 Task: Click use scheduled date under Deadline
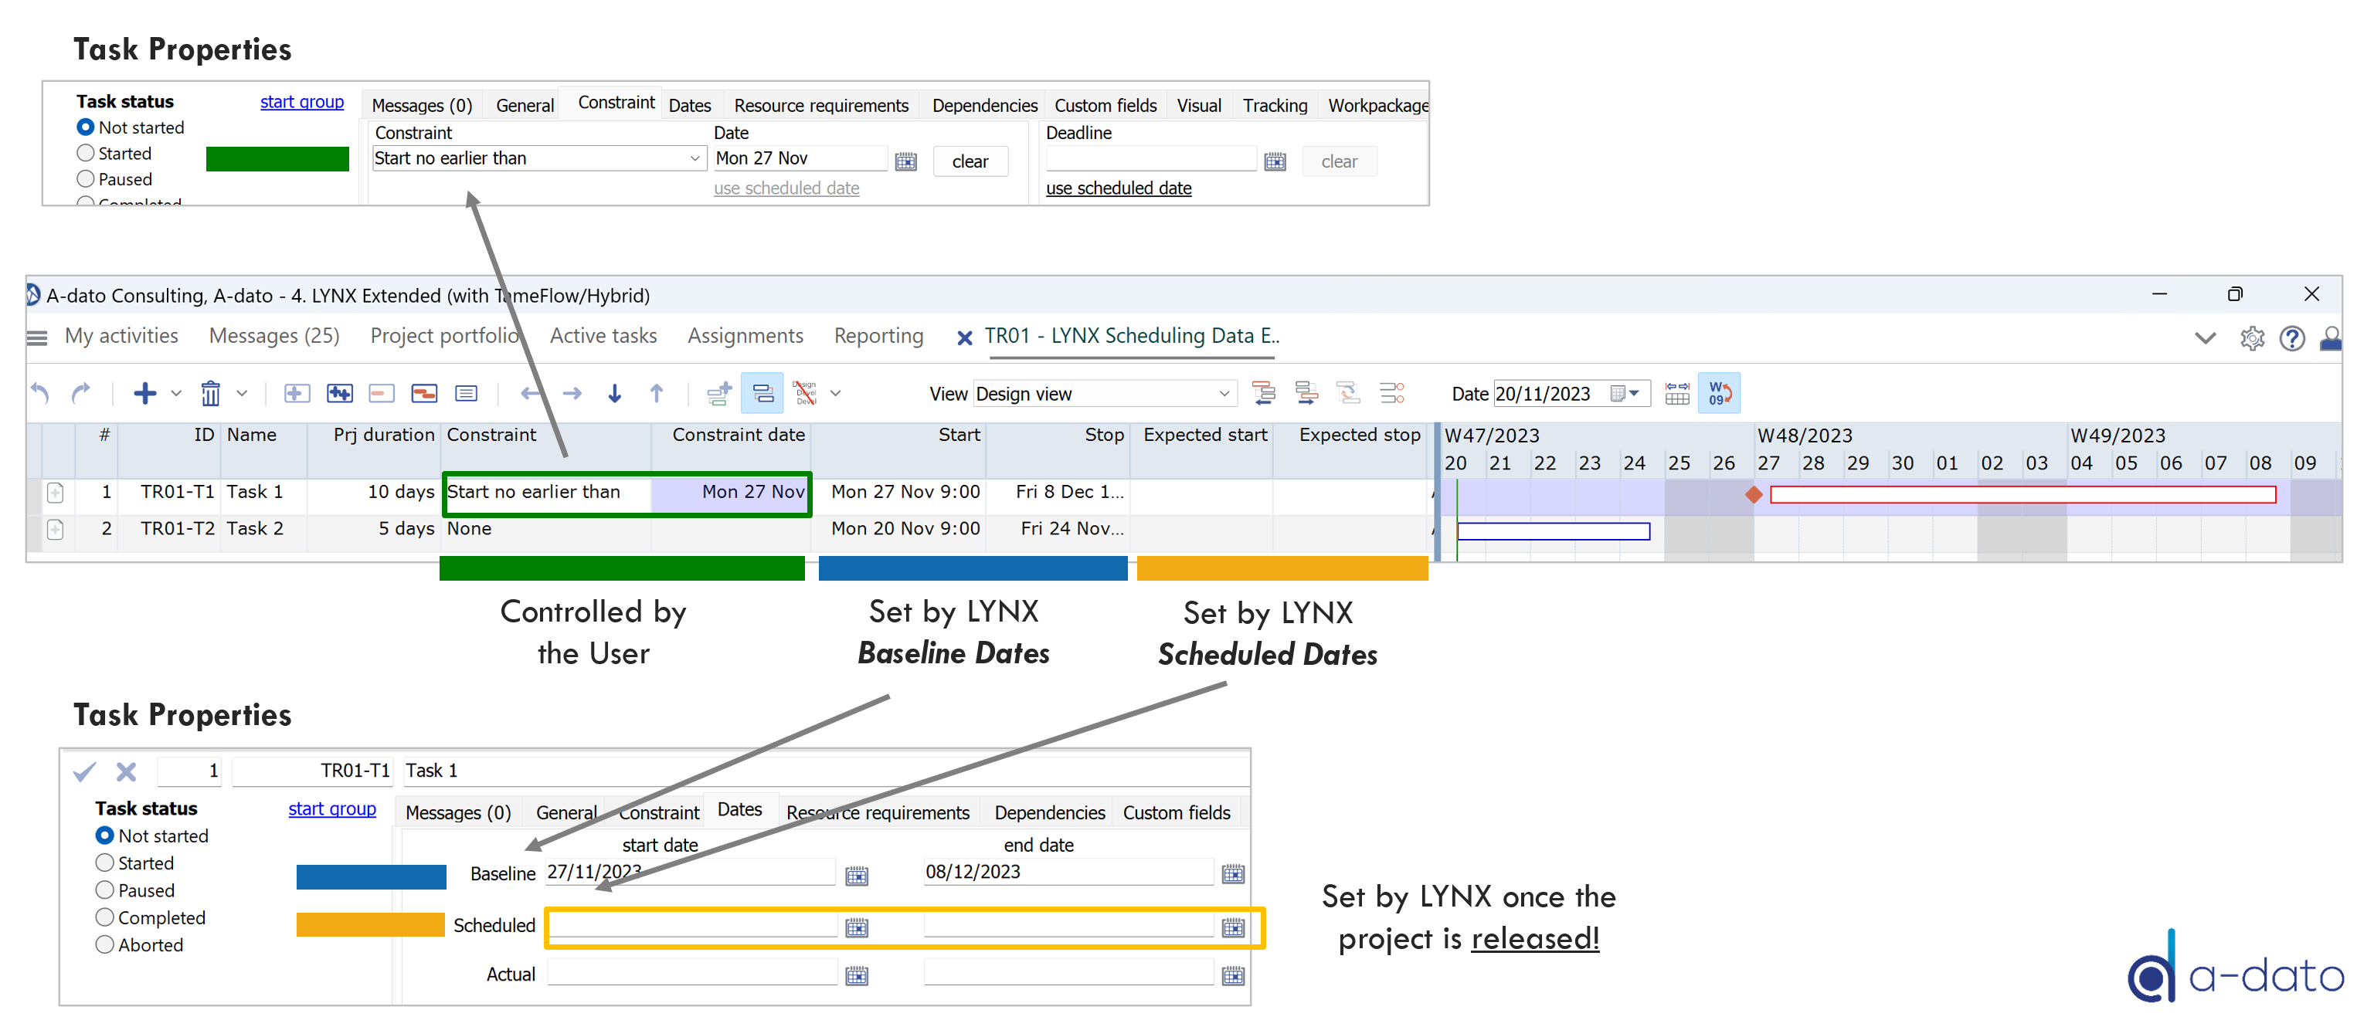(x=1119, y=189)
